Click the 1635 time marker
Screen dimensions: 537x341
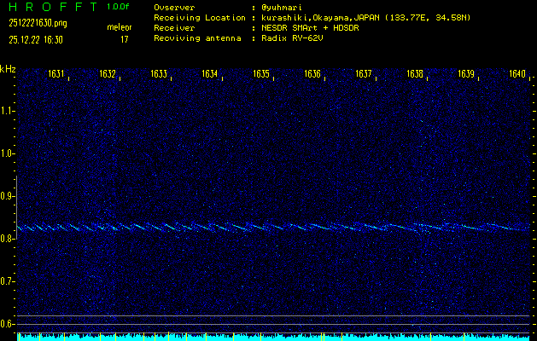261,74
